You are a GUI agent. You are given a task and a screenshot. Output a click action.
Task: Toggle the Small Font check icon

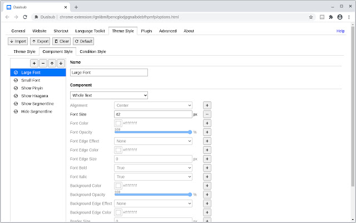point(16,80)
